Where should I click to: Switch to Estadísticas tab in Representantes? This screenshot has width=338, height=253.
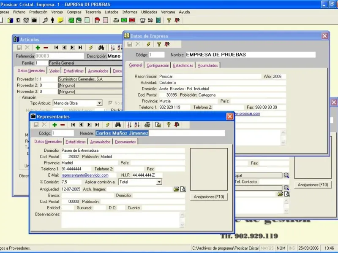[76, 142]
